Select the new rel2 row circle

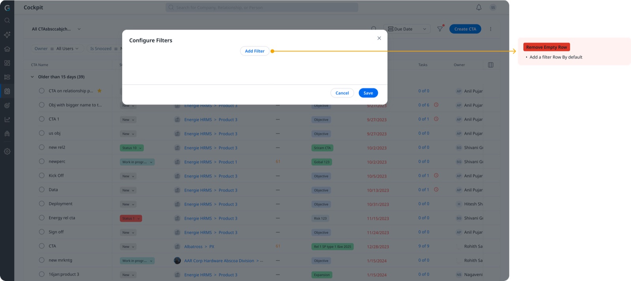coord(41,147)
